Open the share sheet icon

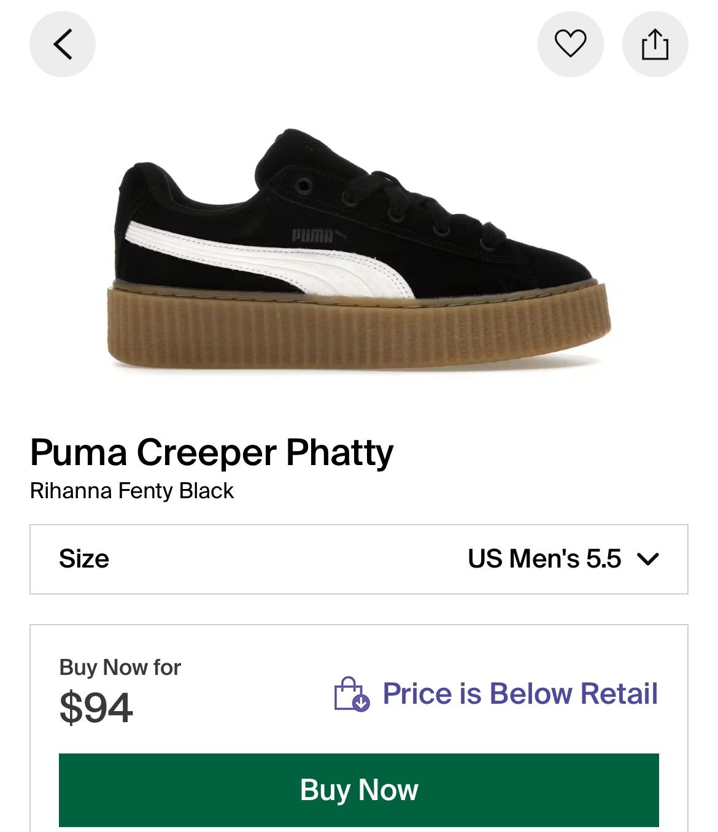(655, 44)
